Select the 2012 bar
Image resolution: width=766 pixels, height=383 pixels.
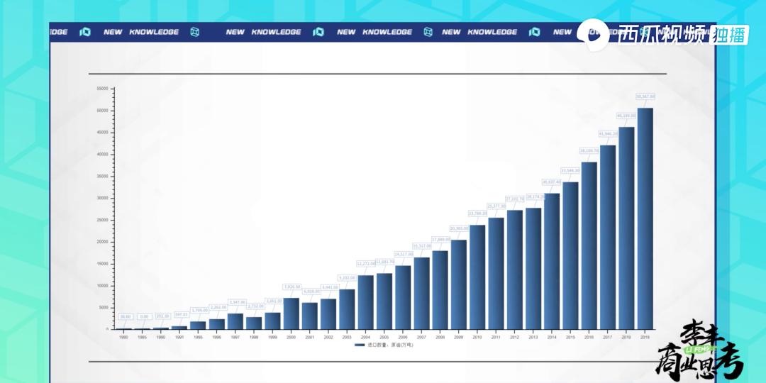[x=515, y=270]
